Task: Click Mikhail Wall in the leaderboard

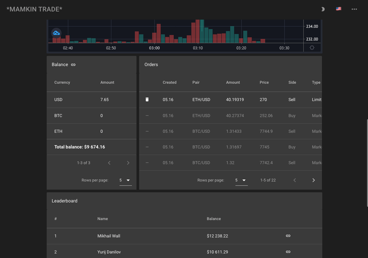Action: [x=109, y=236]
